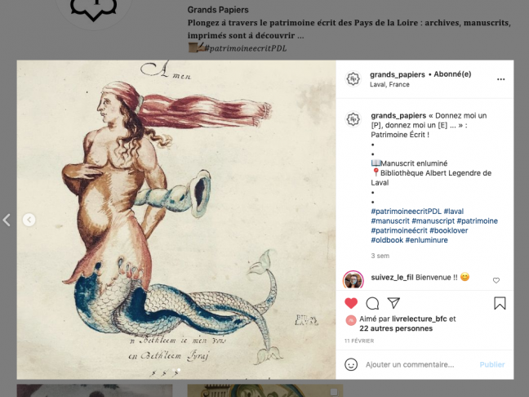Screen dimensions: 529x397
Task: Focus the Ajouter un commentaire field
Action: pos(410,364)
